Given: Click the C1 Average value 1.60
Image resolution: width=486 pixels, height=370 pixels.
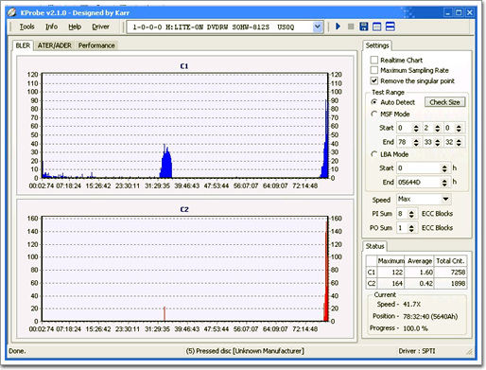Looking at the screenshot, I should click(x=419, y=272).
